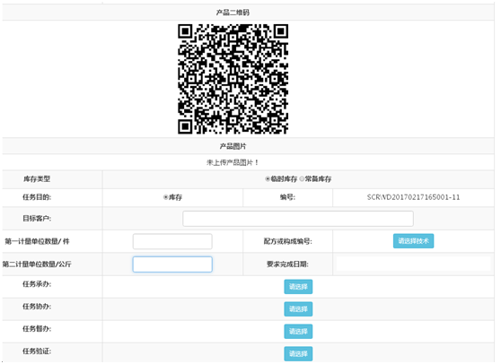Screen dimensions: 501x364
Task: Click the 配方或构成编号: label
Action: (288, 241)
